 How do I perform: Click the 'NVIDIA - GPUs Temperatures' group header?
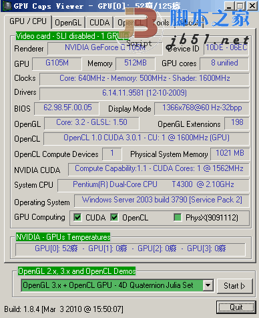click(63, 237)
